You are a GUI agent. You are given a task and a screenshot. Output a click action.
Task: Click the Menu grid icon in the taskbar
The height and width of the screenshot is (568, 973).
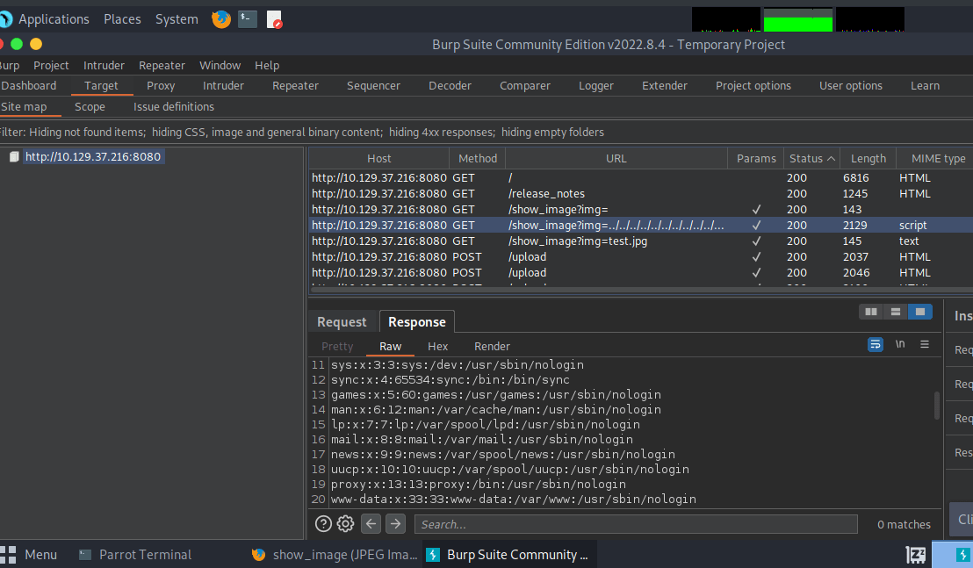point(8,554)
